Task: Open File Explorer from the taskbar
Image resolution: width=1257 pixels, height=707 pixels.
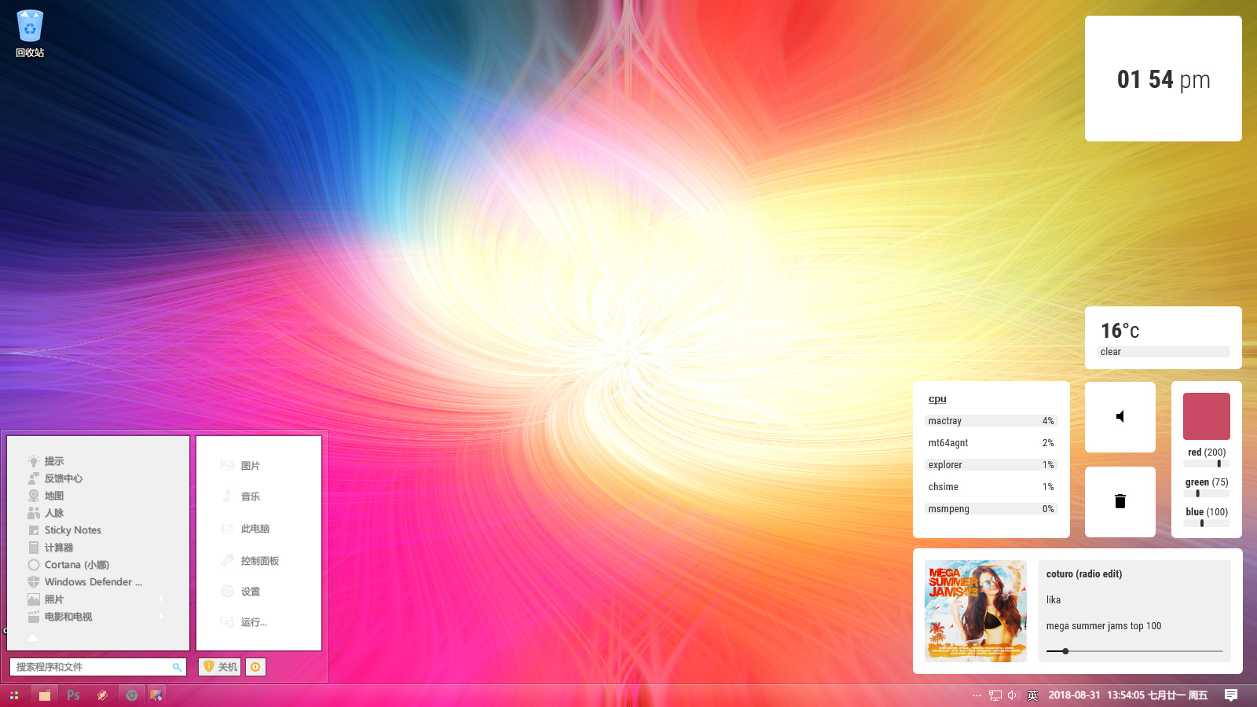Action: [x=45, y=695]
